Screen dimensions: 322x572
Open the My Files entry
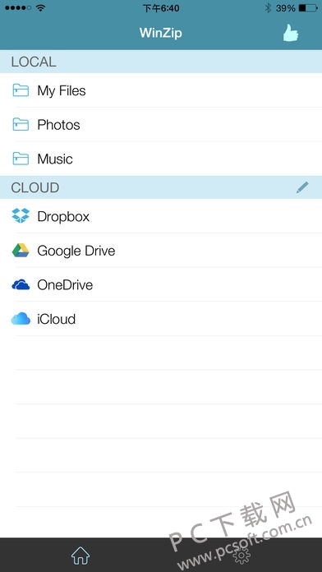click(x=161, y=90)
